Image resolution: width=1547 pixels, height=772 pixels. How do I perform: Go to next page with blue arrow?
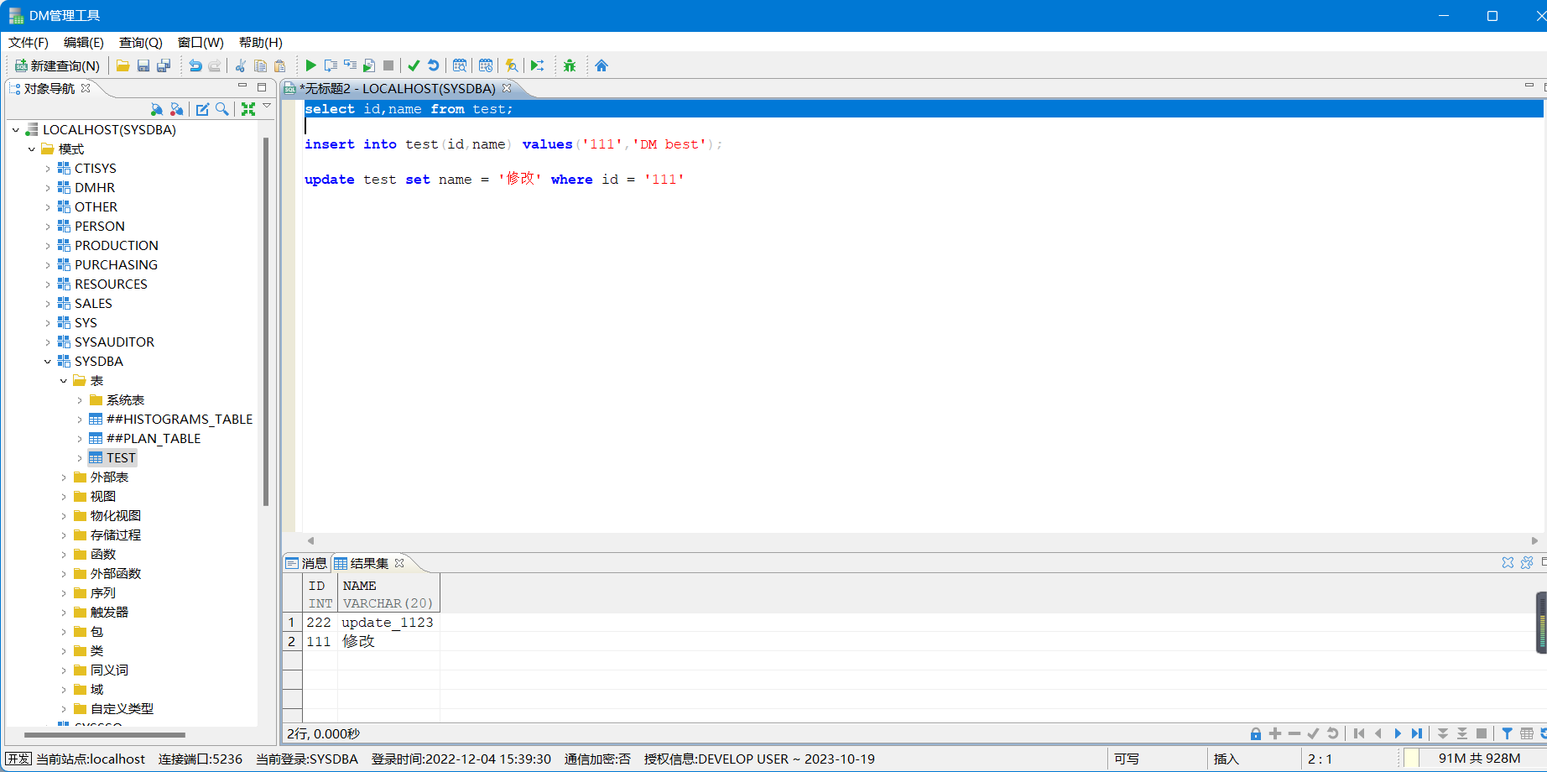pyautogui.click(x=1398, y=733)
